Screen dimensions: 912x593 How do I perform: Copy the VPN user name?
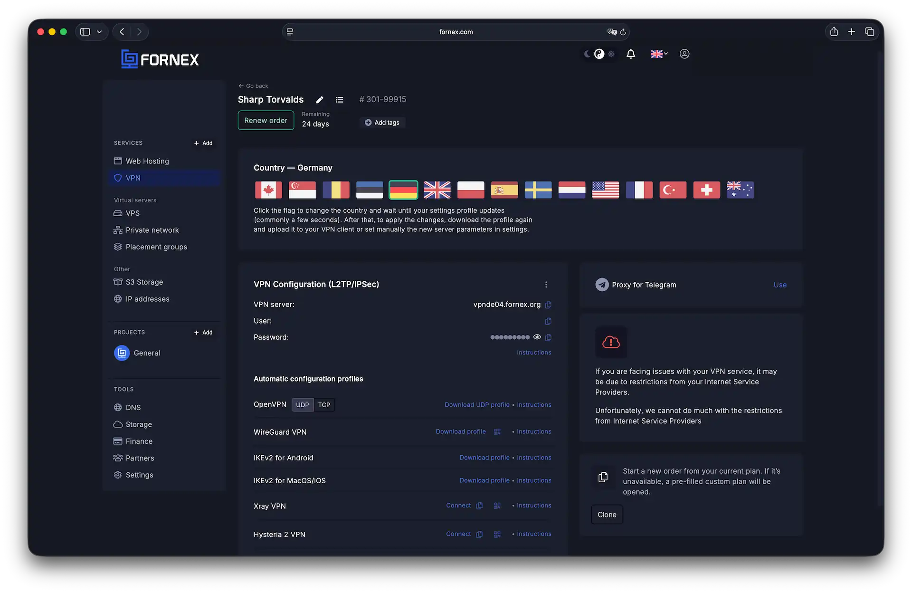point(548,321)
